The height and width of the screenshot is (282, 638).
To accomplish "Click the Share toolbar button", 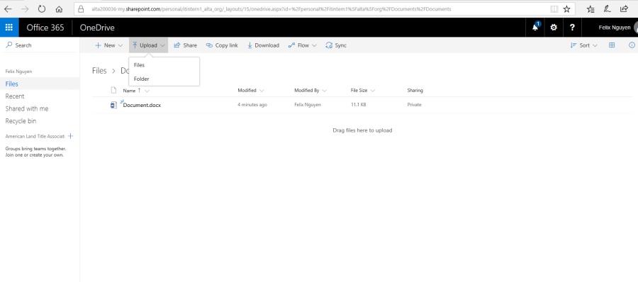I will coord(185,45).
